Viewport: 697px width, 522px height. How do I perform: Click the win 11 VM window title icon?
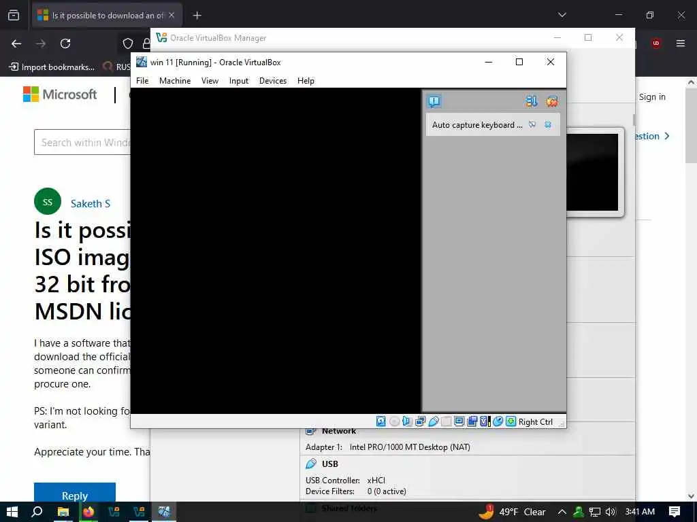[142, 62]
